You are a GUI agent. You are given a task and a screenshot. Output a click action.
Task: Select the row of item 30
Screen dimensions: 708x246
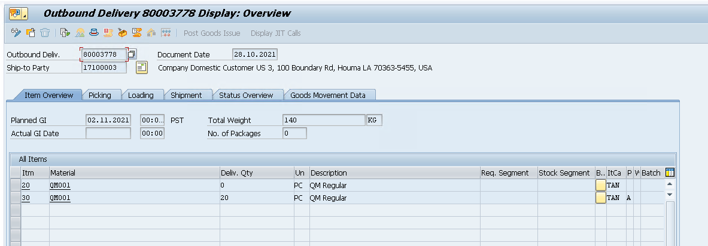(16, 198)
